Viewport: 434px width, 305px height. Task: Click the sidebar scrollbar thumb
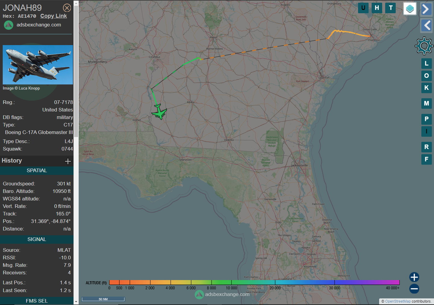click(76, 71)
